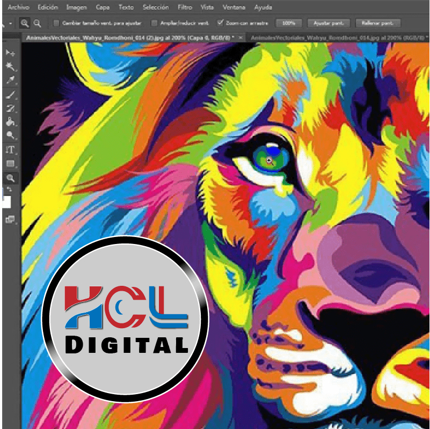Select the Vertical Type tool
This screenshot has height=429, width=430.
[10, 150]
